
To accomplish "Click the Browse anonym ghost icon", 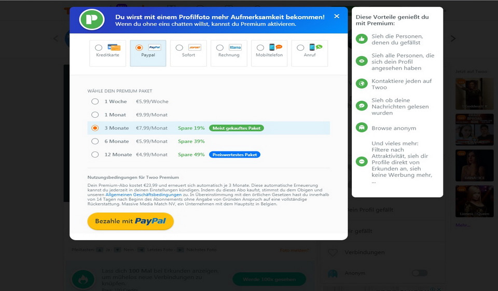I will [362, 128].
